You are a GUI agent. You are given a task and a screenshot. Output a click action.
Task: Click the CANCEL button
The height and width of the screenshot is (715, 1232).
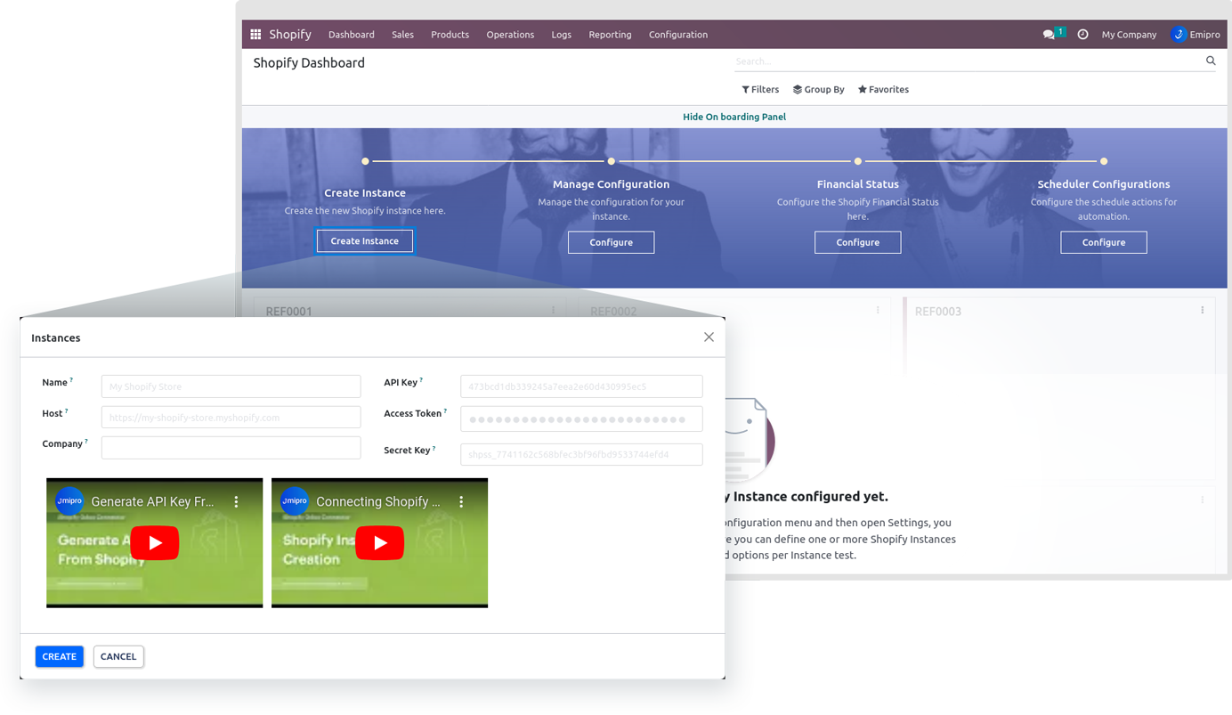(118, 656)
